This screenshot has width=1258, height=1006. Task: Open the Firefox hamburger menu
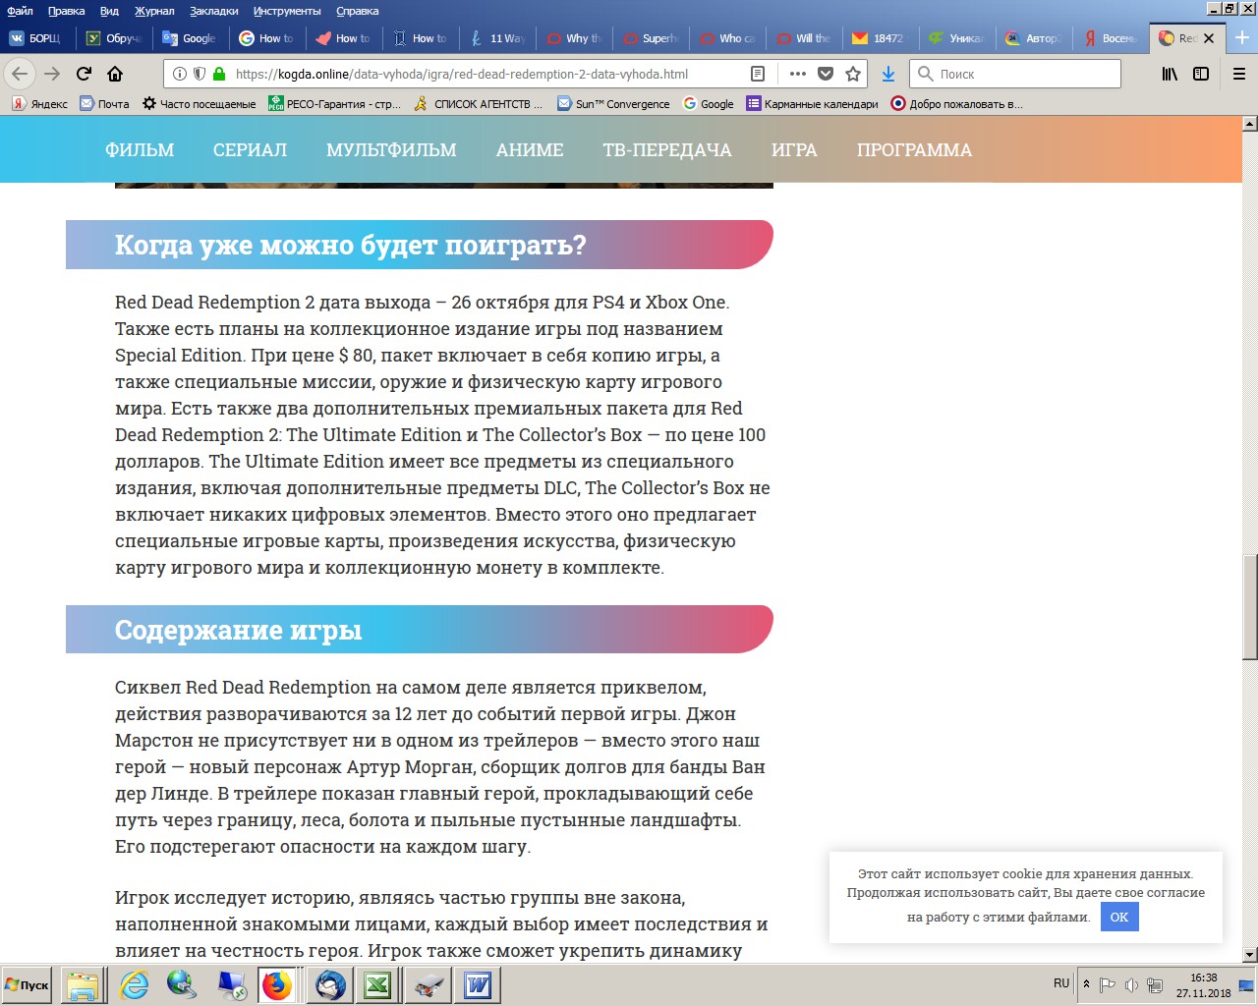point(1238,74)
